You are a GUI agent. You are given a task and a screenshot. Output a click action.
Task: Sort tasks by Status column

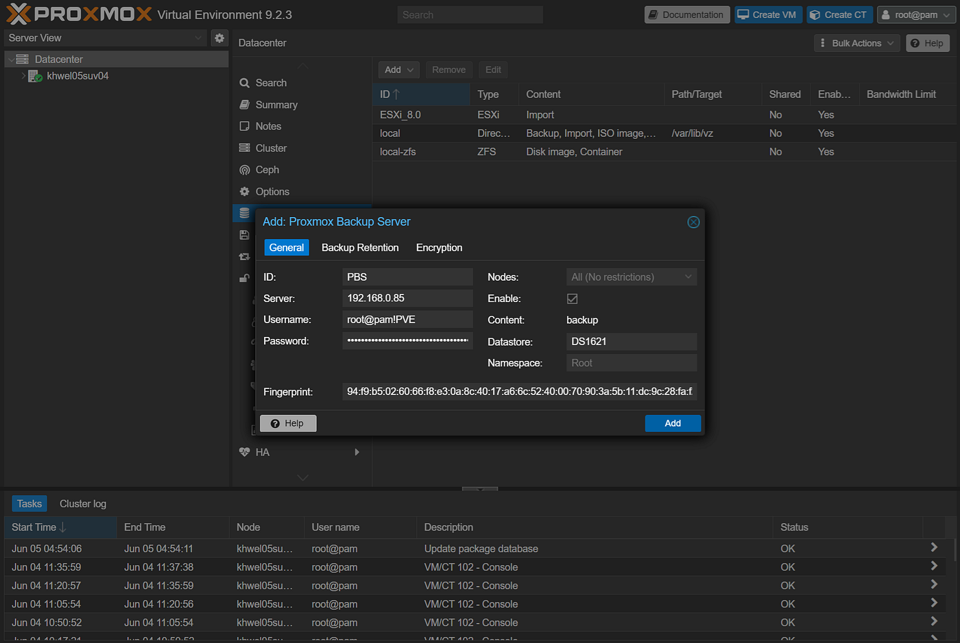pyautogui.click(x=848, y=527)
